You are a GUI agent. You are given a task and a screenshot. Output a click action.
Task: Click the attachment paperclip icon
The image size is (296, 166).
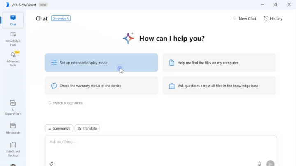[x=51, y=164]
